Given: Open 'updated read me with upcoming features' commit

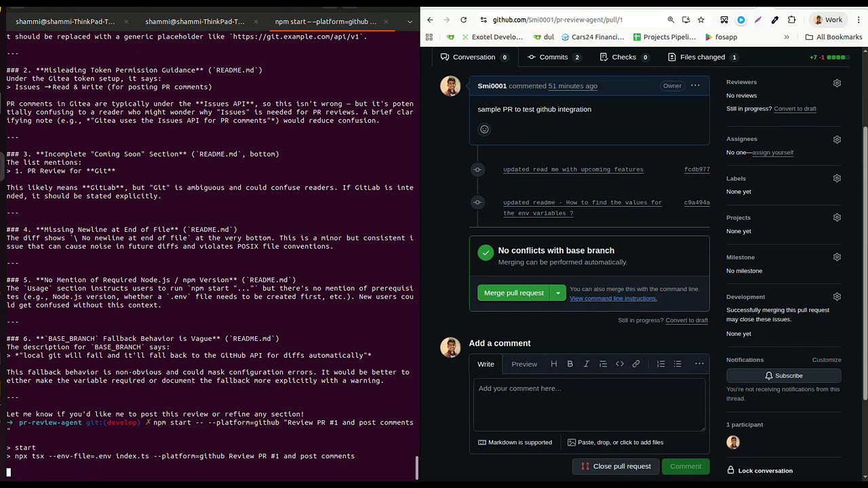Looking at the screenshot, I should tap(573, 169).
